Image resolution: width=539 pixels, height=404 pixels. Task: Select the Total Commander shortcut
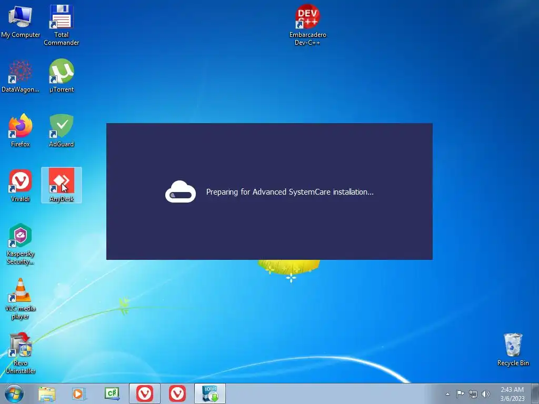pos(61,25)
